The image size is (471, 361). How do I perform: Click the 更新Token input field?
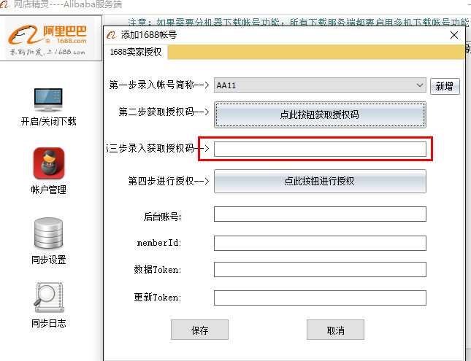pyautogui.click(x=320, y=298)
